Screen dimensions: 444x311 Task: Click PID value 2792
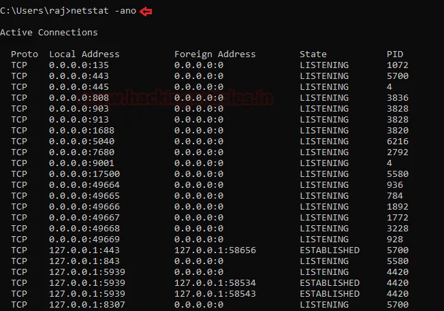pyautogui.click(x=398, y=152)
